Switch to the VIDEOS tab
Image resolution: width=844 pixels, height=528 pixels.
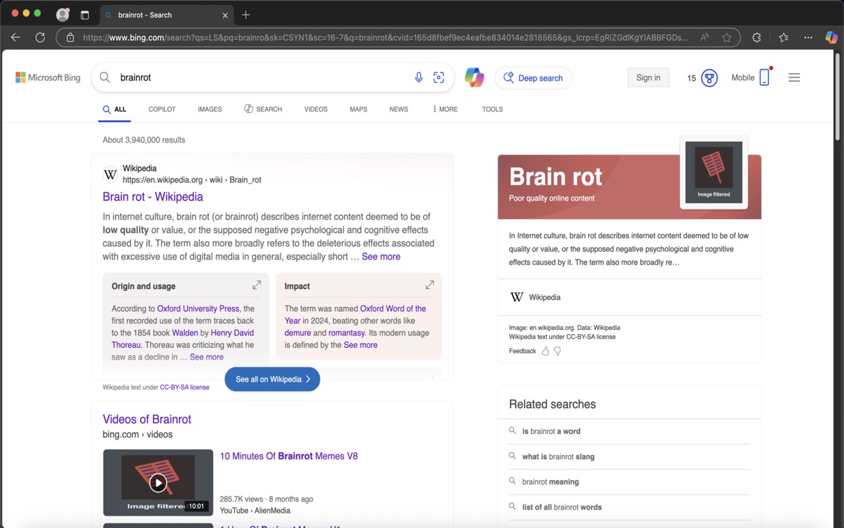[x=316, y=109]
